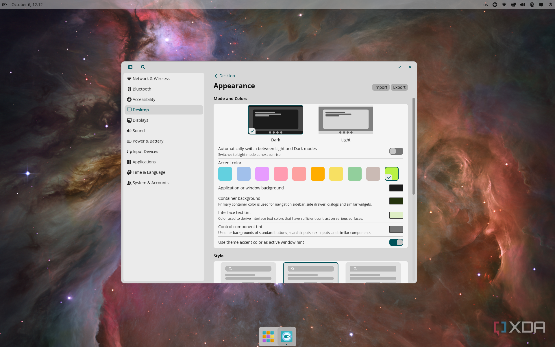Open Power & Battery settings
The image size is (555, 347).
click(164, 141)
